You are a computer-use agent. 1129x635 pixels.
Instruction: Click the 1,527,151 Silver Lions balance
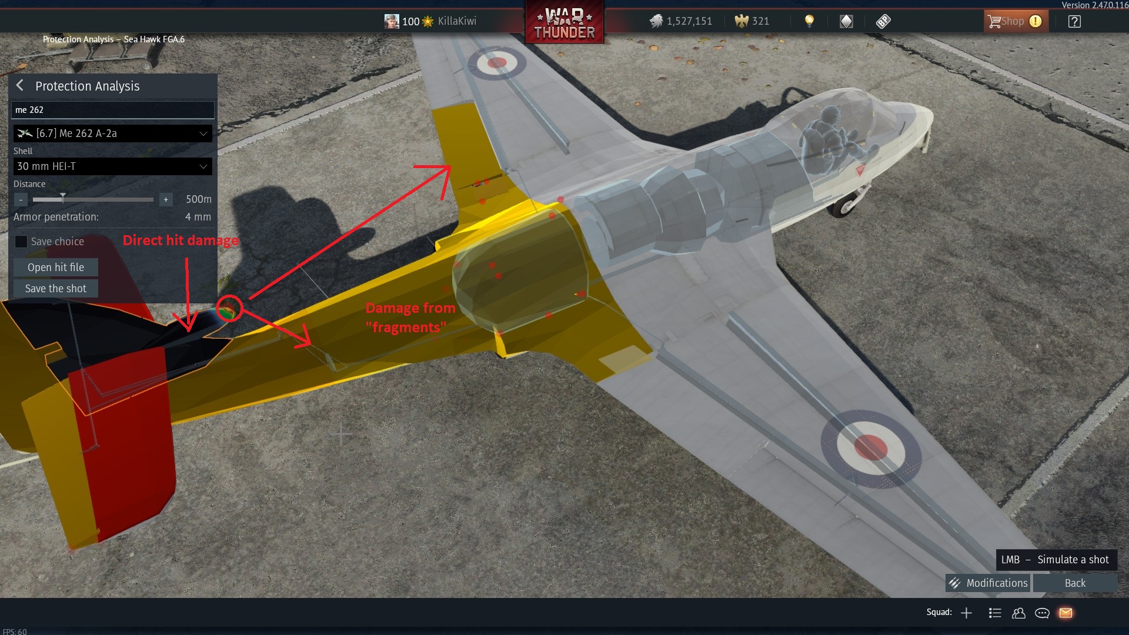[689, 21]
